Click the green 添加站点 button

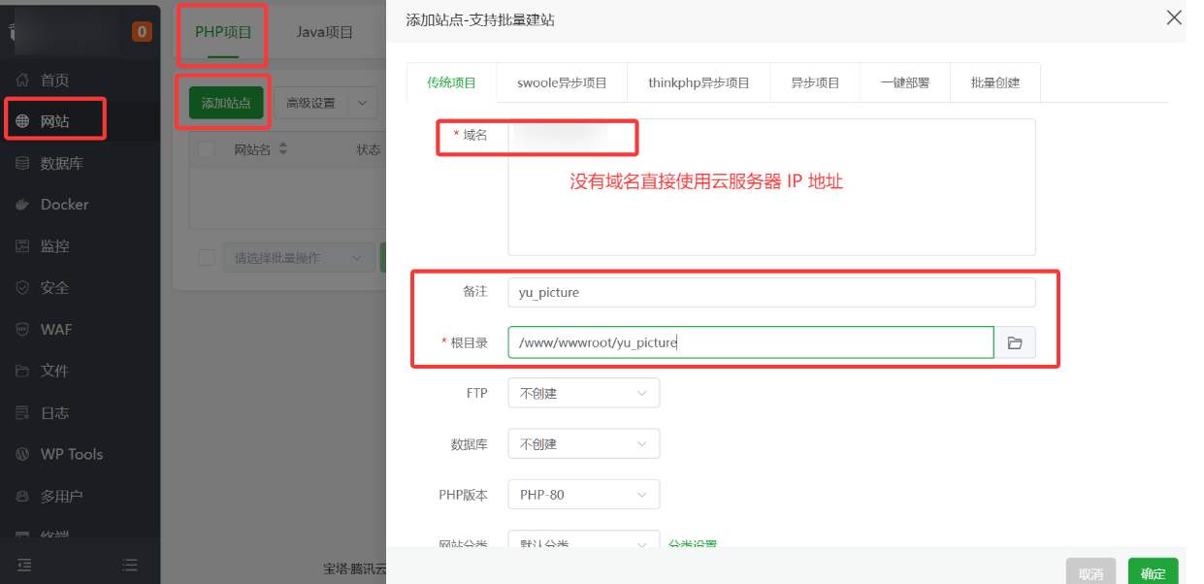226,103
